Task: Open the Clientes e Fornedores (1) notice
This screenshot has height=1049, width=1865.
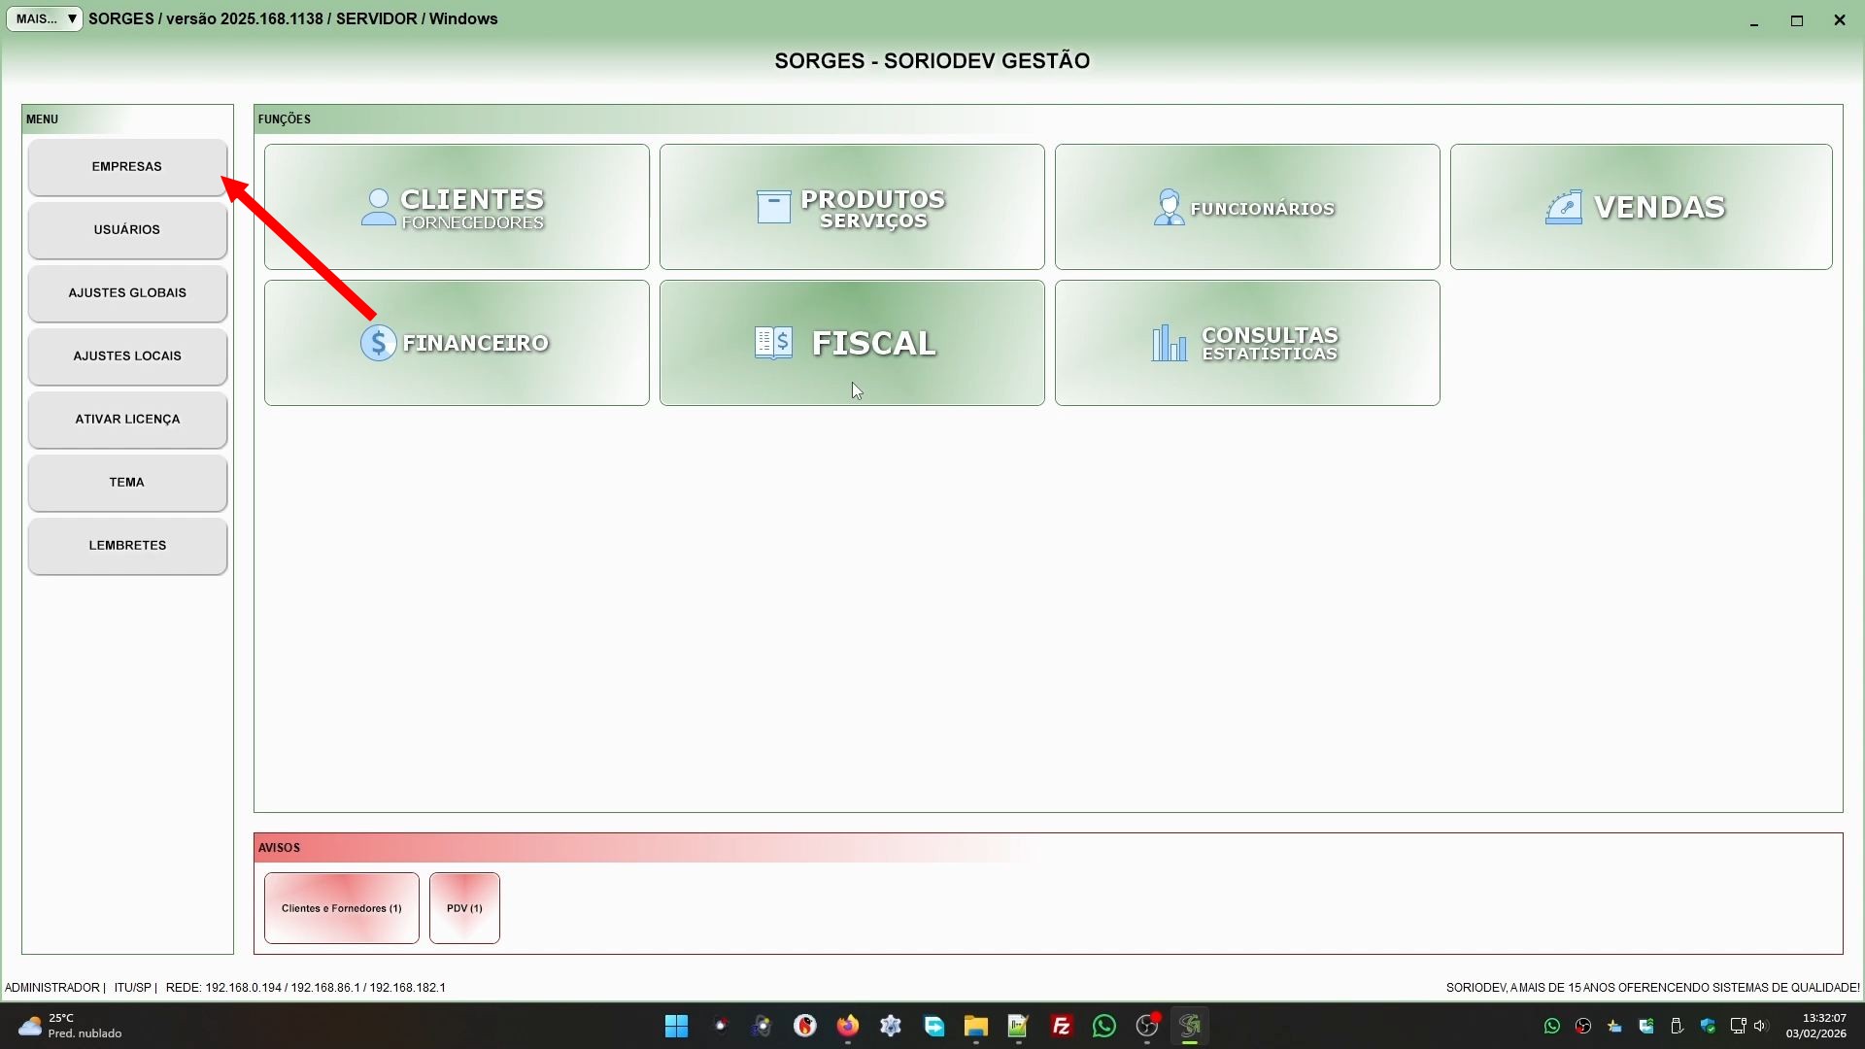Action: 341,908
